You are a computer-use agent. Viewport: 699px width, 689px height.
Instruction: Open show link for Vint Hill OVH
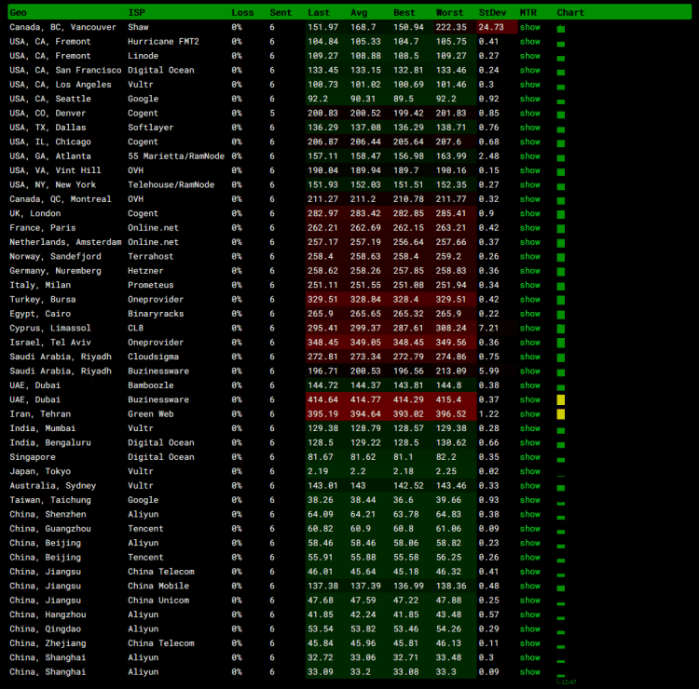tap(529, 170)
